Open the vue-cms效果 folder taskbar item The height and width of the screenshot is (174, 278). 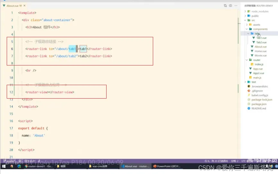coord(98,166)
